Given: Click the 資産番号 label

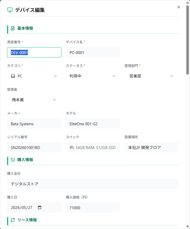Looking at the screenshot, I should pyautogui.click(x=14, y=42).
